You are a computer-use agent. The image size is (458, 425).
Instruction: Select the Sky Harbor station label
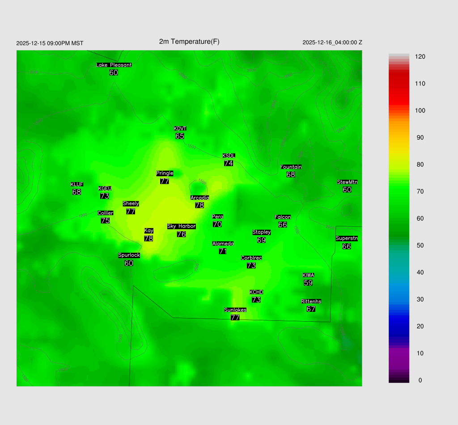(x=181, y=226)
